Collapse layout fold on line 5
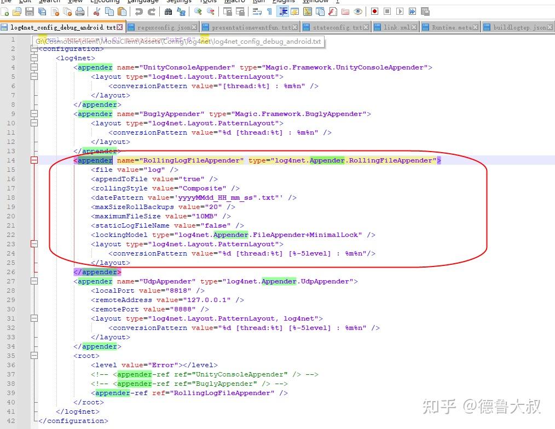The height and width of the screenshot is (429, 555). pos(34,77)
